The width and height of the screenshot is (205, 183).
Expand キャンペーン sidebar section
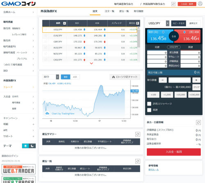[18, 118]
